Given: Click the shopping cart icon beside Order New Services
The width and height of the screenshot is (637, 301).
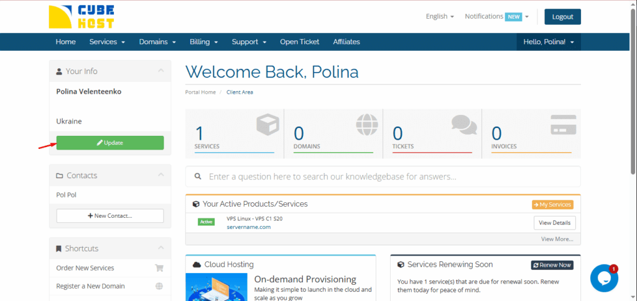Looking at the screenshot, I should click(159, 268).
